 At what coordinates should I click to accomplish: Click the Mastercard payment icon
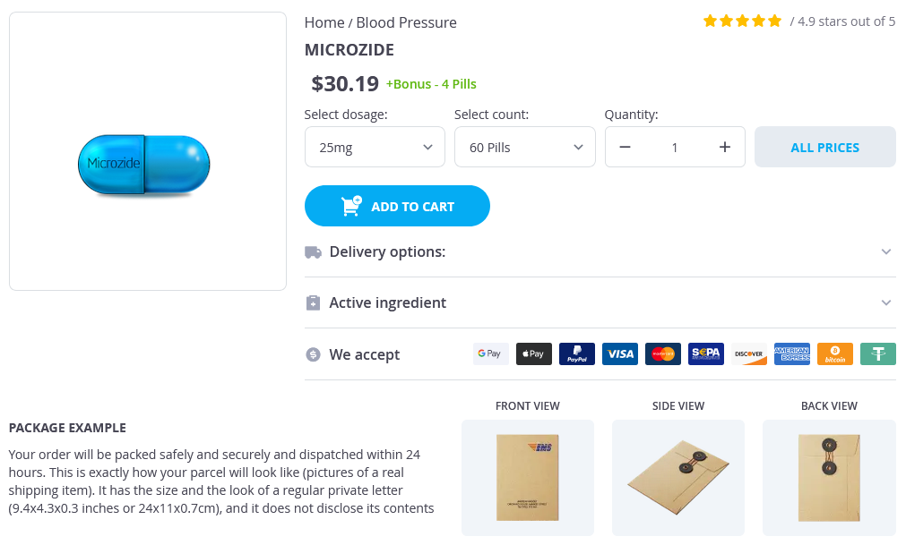point(663,354)
